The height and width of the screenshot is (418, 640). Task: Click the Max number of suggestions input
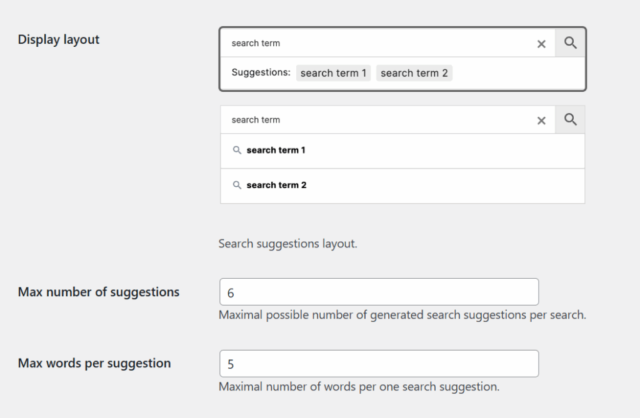(x=378, y=291)
